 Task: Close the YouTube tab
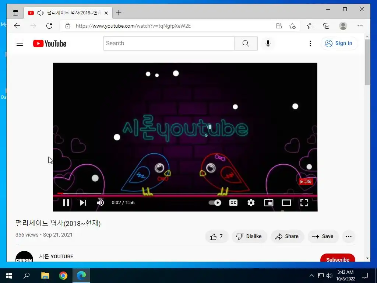point(106,13)
